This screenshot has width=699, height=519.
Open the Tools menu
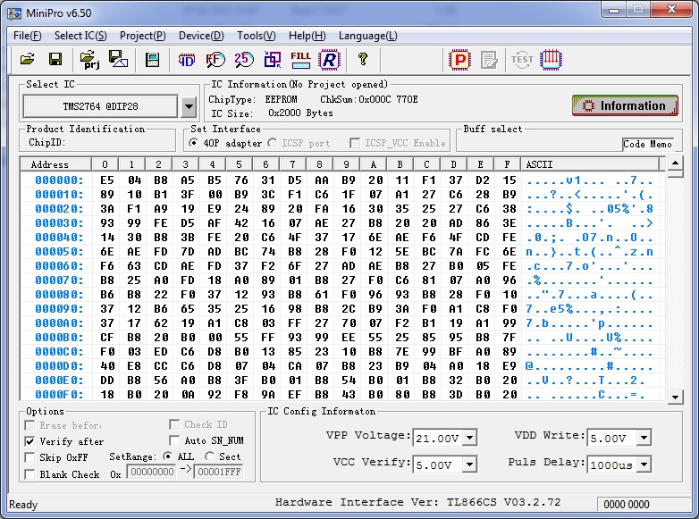(x=256, y=36)
